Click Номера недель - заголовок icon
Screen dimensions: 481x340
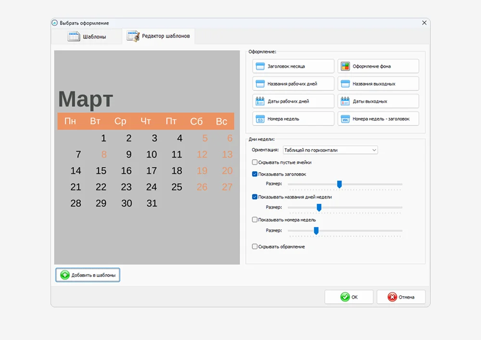pos(345,119)
